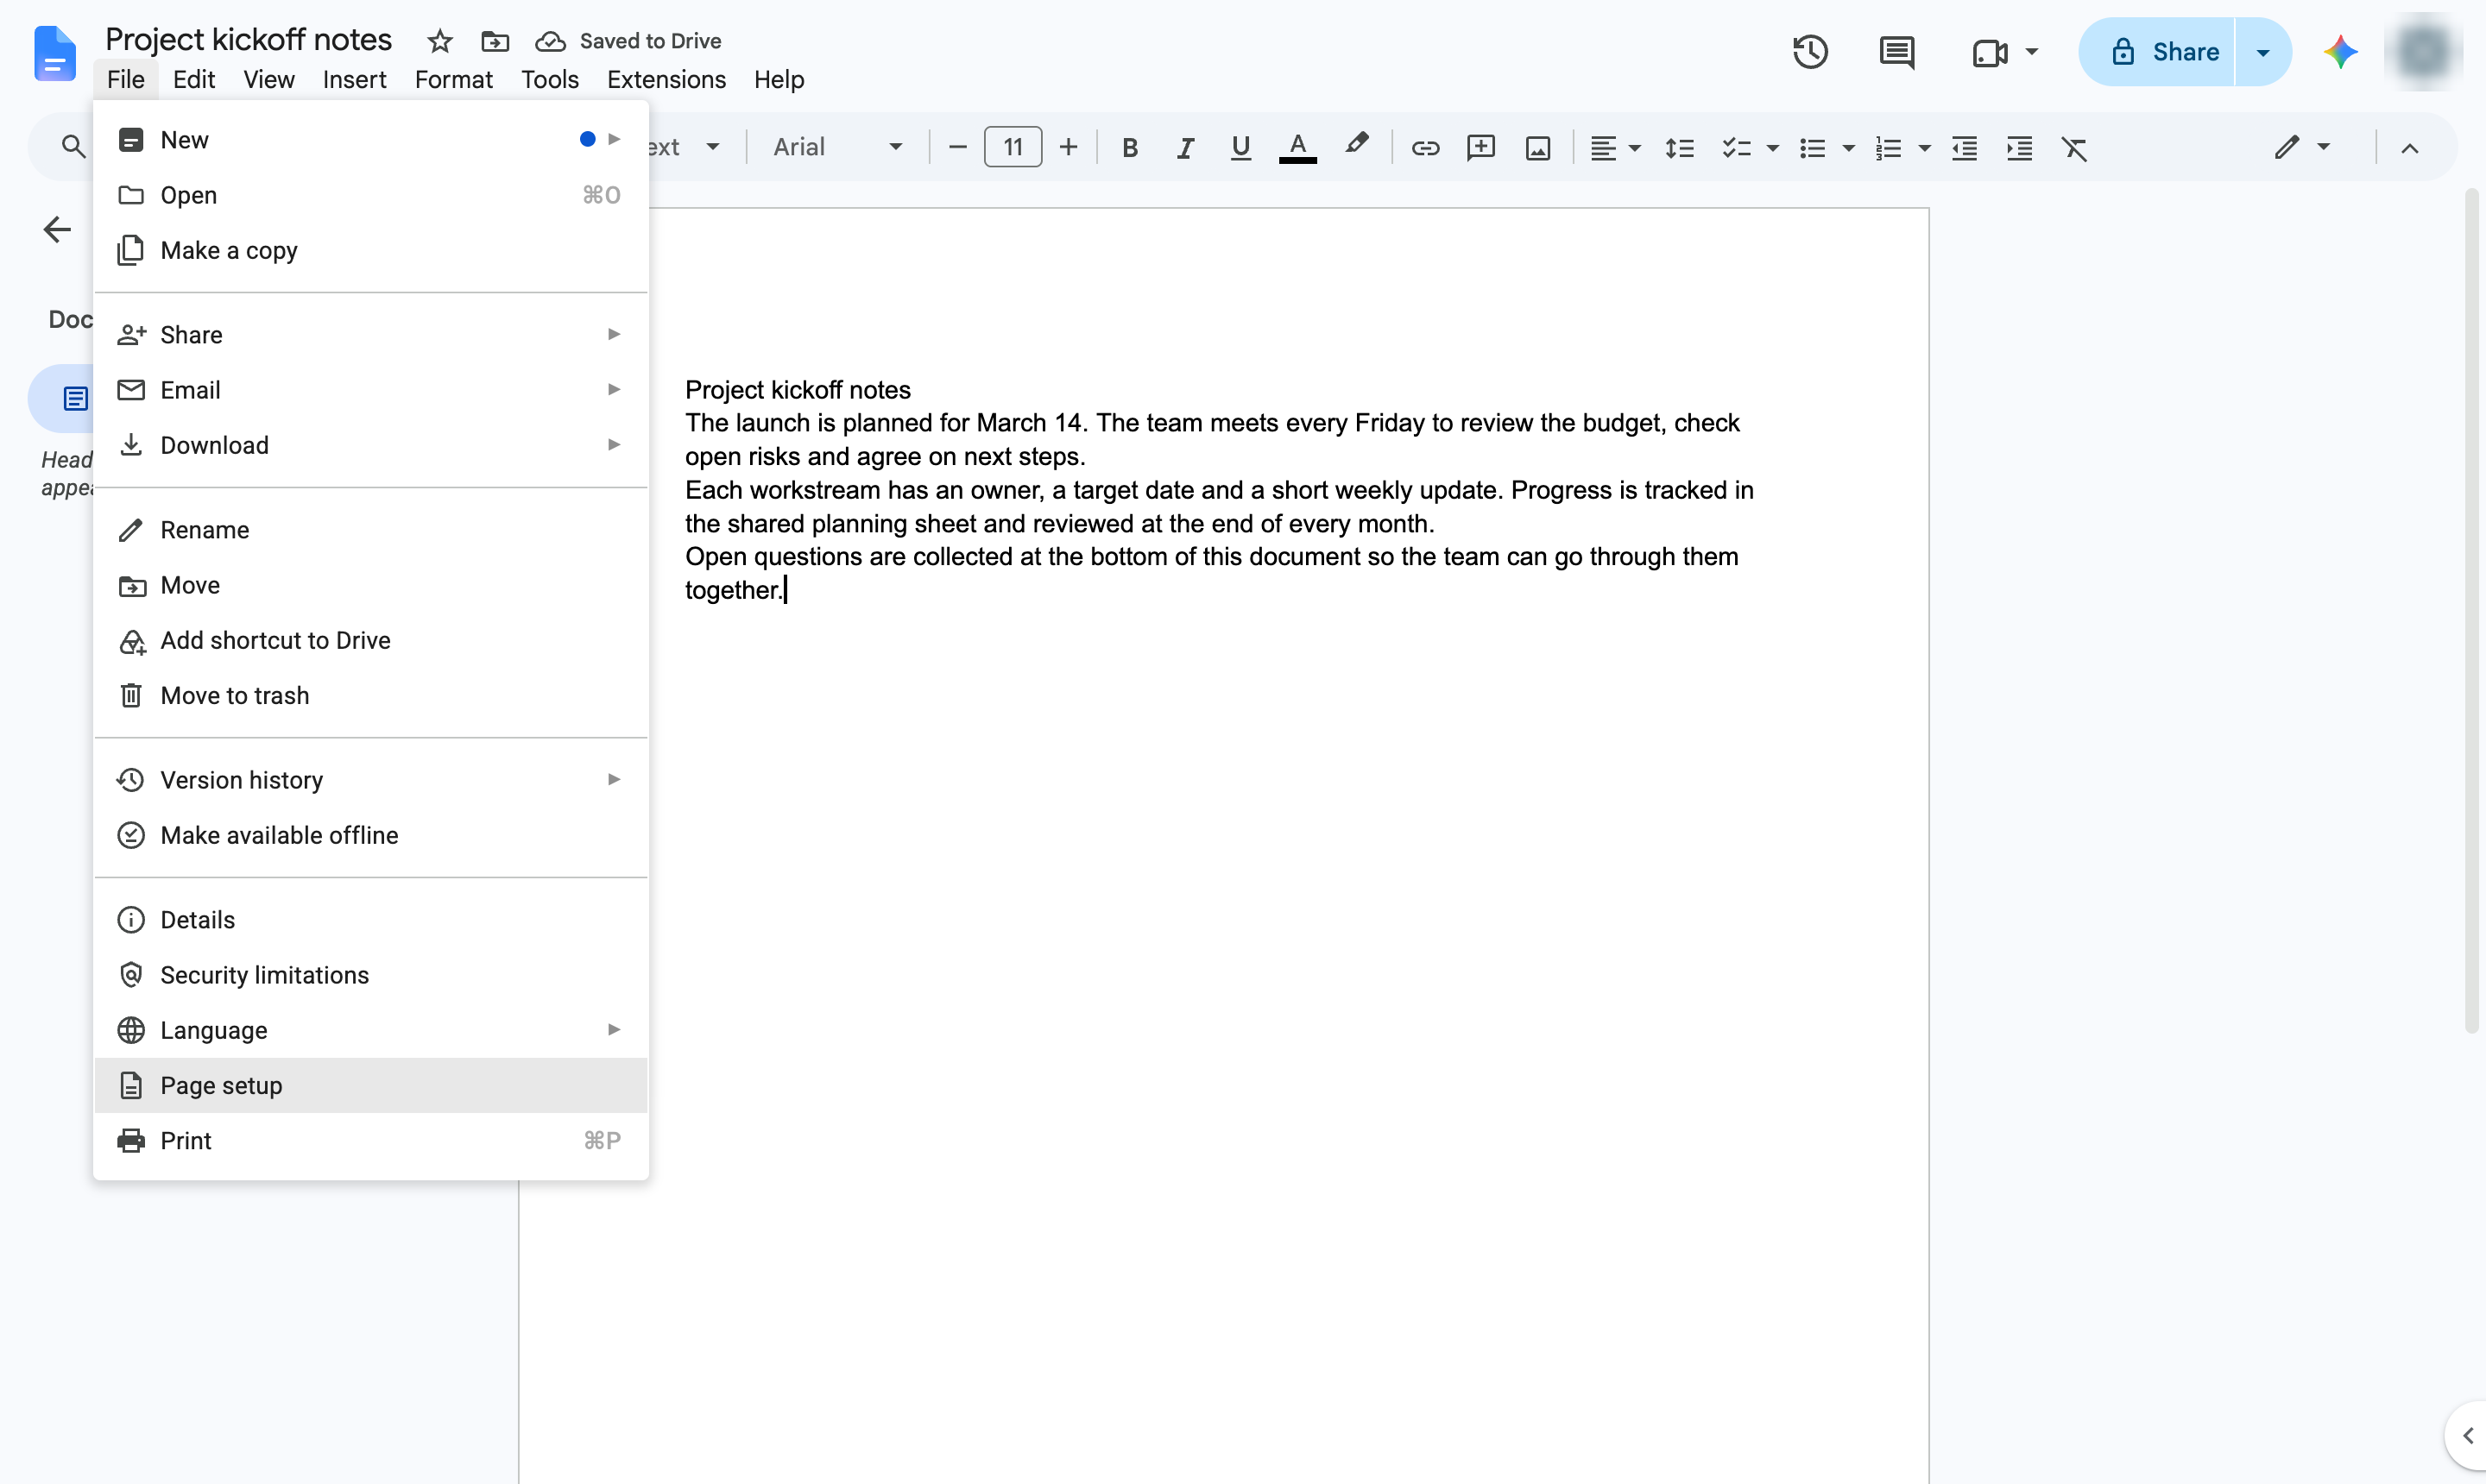Open the Download submenu

point(371,445)
